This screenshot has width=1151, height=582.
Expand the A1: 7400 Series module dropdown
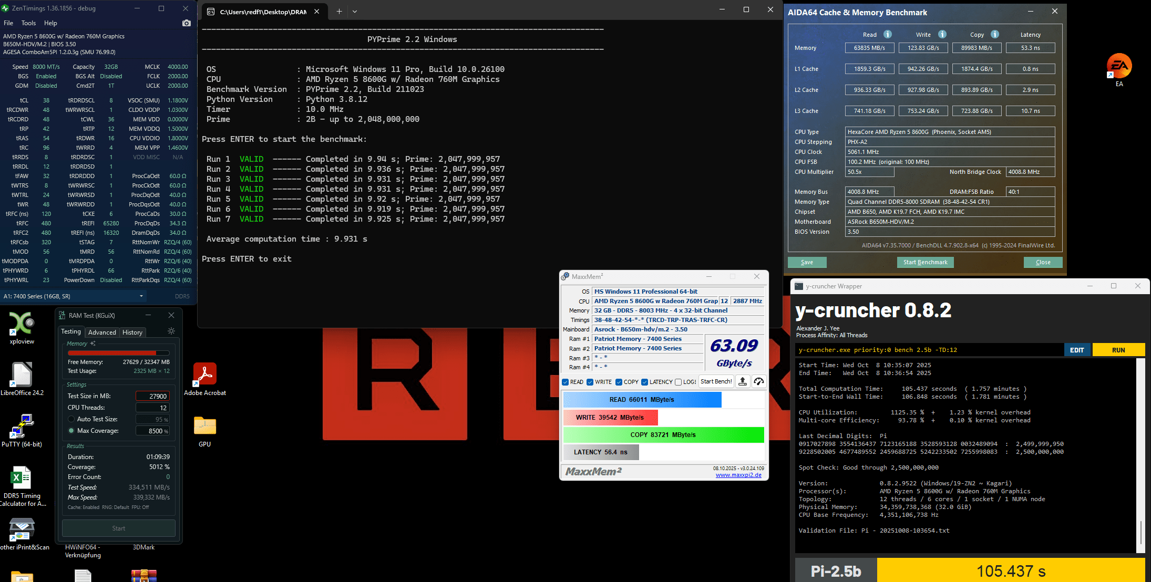(141, 296)
